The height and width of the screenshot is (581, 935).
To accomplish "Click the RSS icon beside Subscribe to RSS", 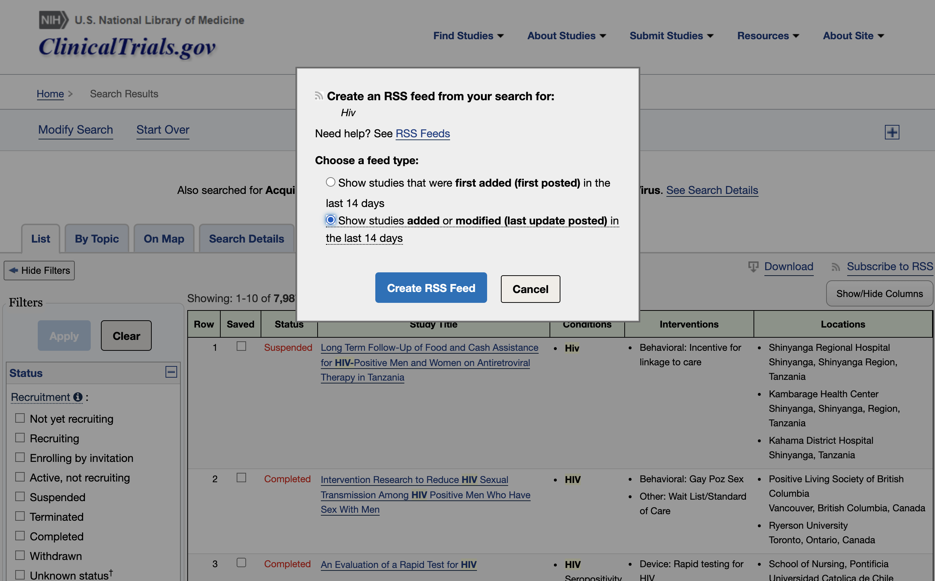I will click(x=836, y=267).
